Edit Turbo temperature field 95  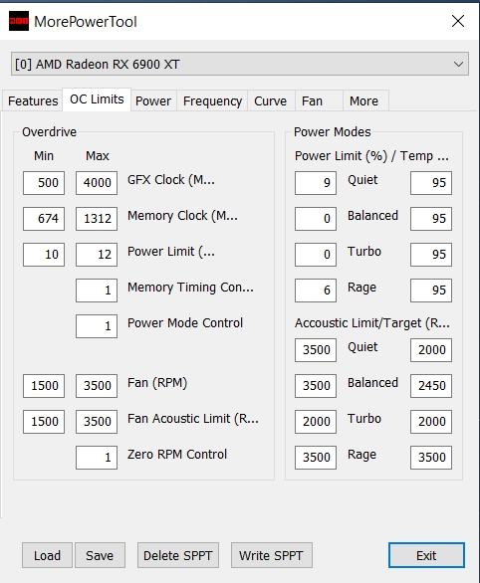click(x=431, y=255)
